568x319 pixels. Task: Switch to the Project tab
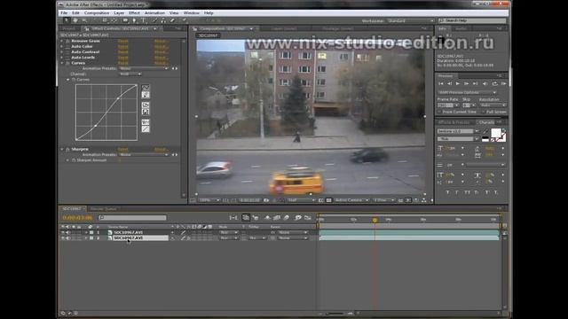[69, 28]
